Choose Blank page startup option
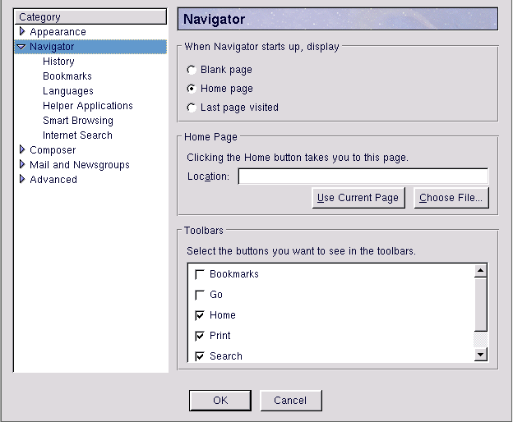Screen dimensions: 513x422 click(192, 71)
